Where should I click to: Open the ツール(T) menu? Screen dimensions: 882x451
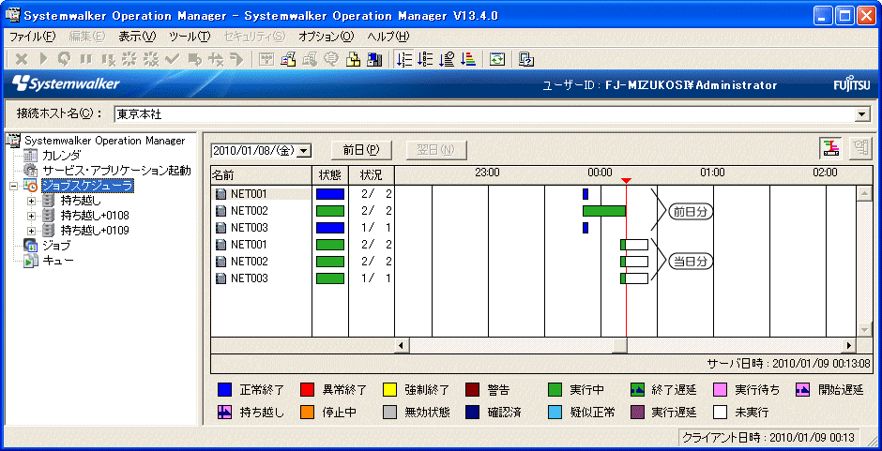pyautogui.click(x=189, y=37)
